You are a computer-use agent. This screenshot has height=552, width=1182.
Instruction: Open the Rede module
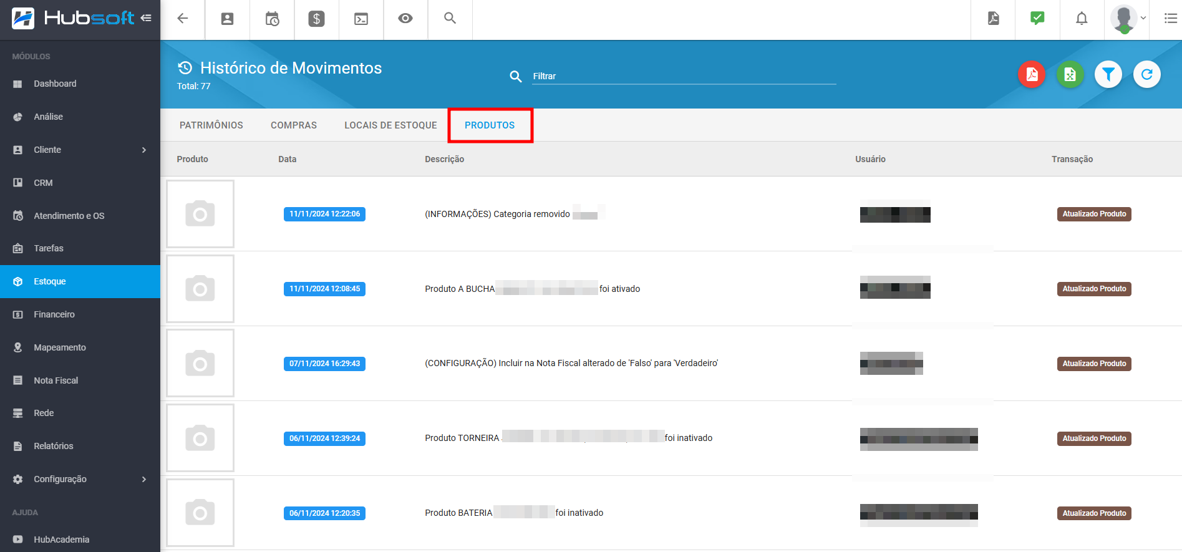pos(80,413)
